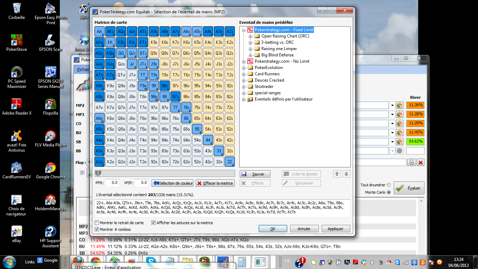Open the Sélection de couleur picker
478x269 pixels.
(x=173, y=183)
